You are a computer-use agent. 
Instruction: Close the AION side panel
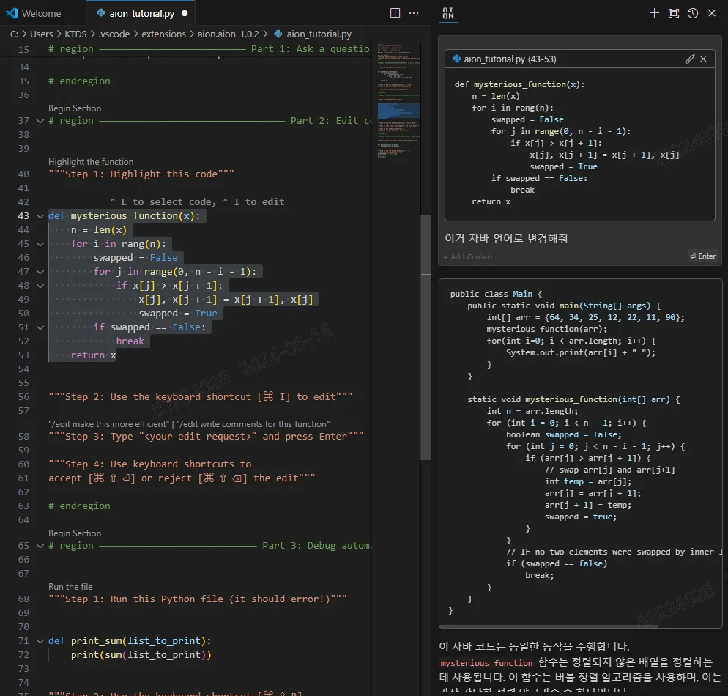pos(712,13)
